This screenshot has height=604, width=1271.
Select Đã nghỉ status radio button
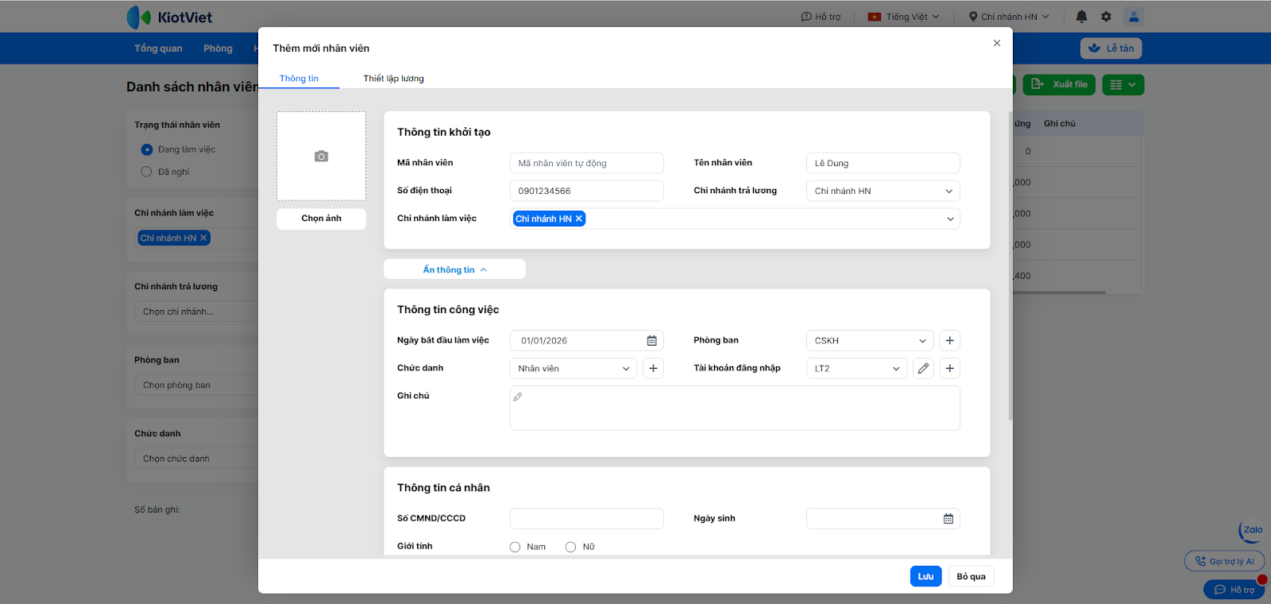click(146, 172)
